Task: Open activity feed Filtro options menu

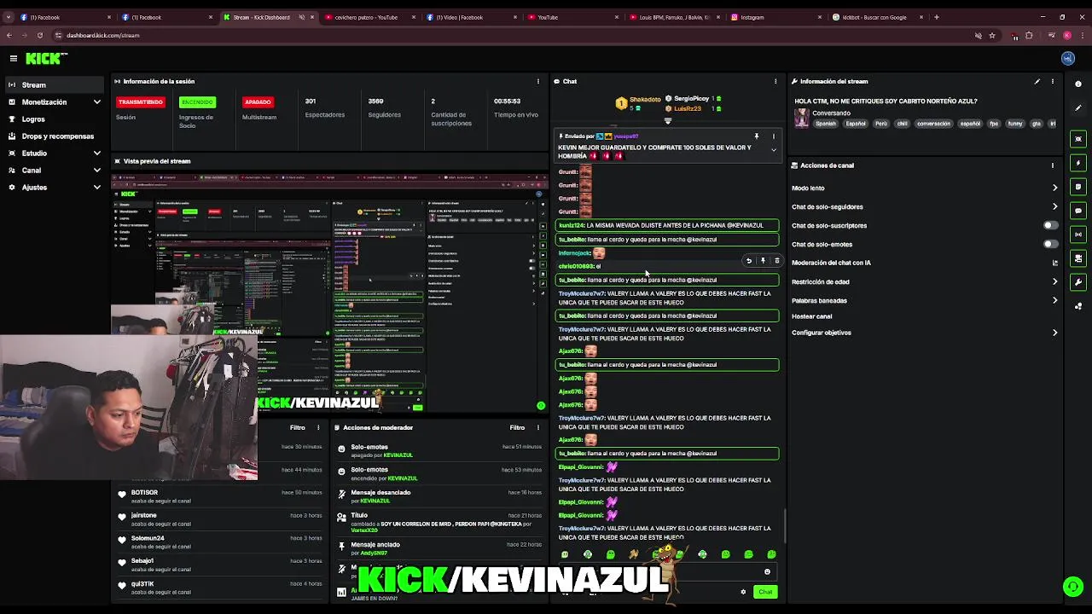Action: 318,427
